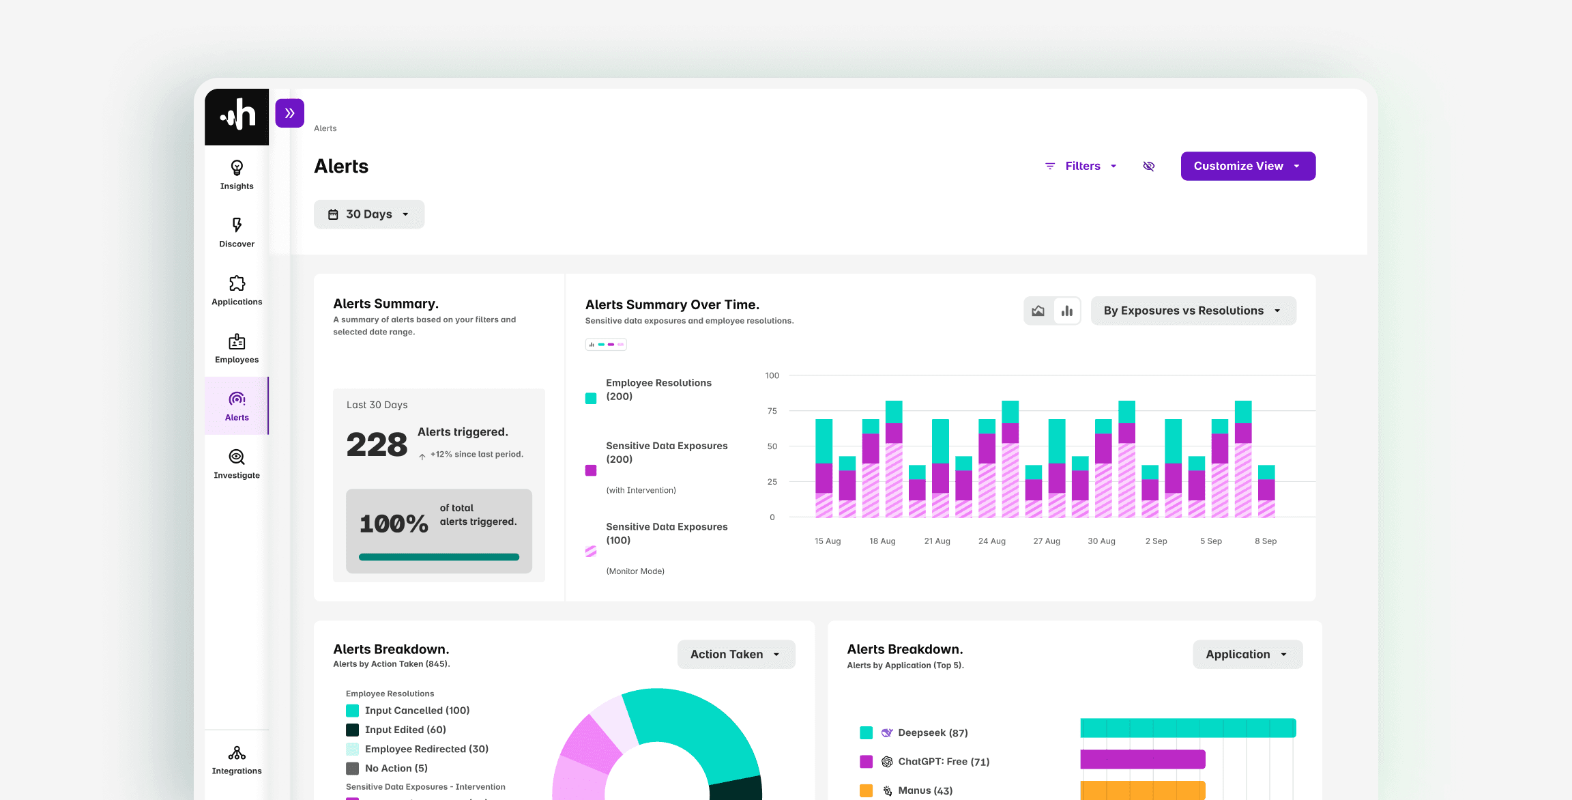Screen dimensions: 1572x800
Task: Switch chart to bar view
Action: pos(1067,311)
